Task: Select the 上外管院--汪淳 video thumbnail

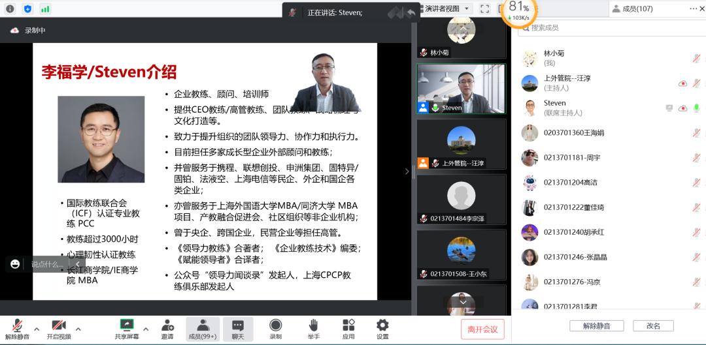Action: [462, 143]
